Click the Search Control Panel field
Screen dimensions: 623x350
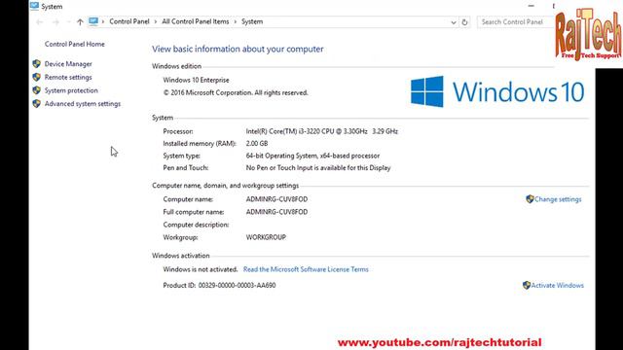(x=516, y=22)
